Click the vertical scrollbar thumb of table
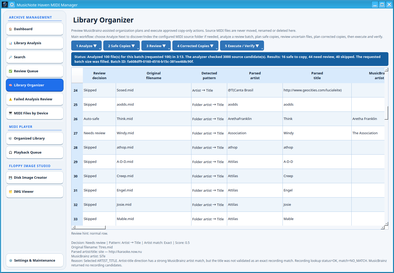The height and width of the screenshot is (273, 394). click(x=386, y=113)
